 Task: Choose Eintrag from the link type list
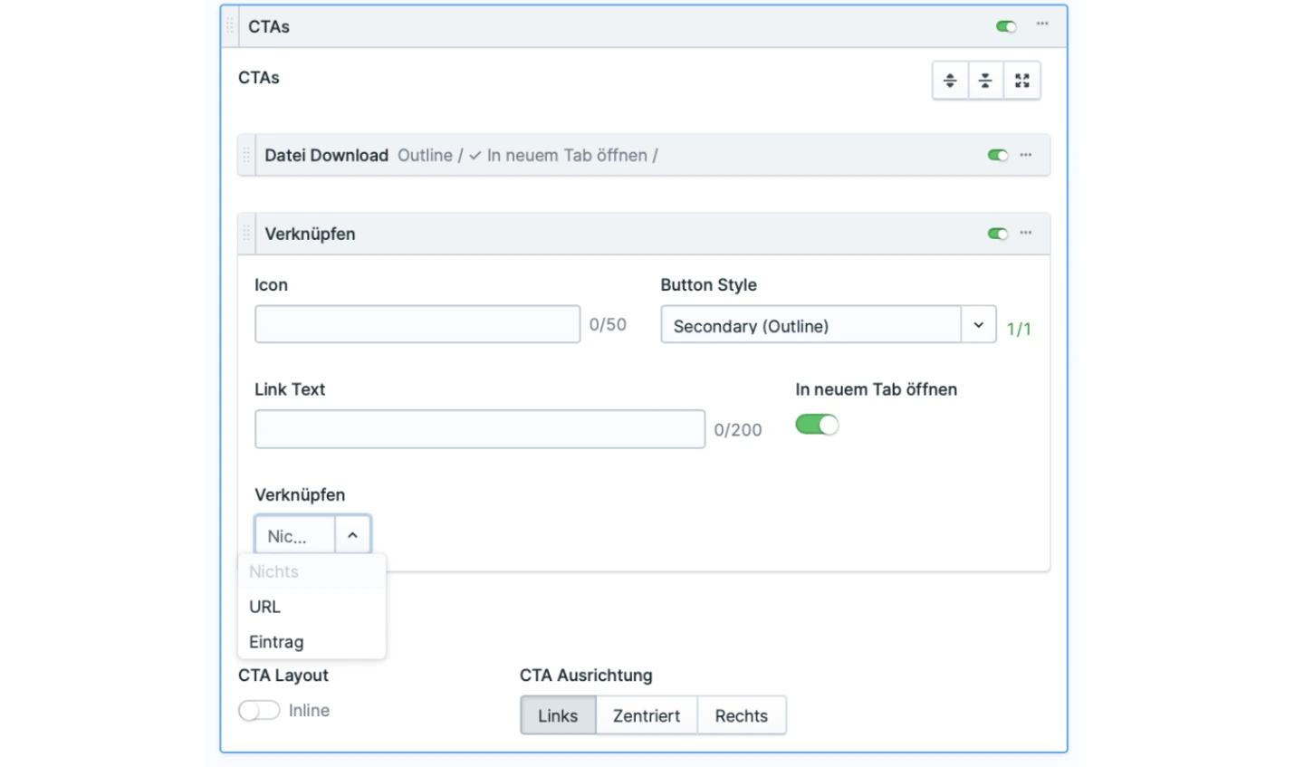pos(276,642)
